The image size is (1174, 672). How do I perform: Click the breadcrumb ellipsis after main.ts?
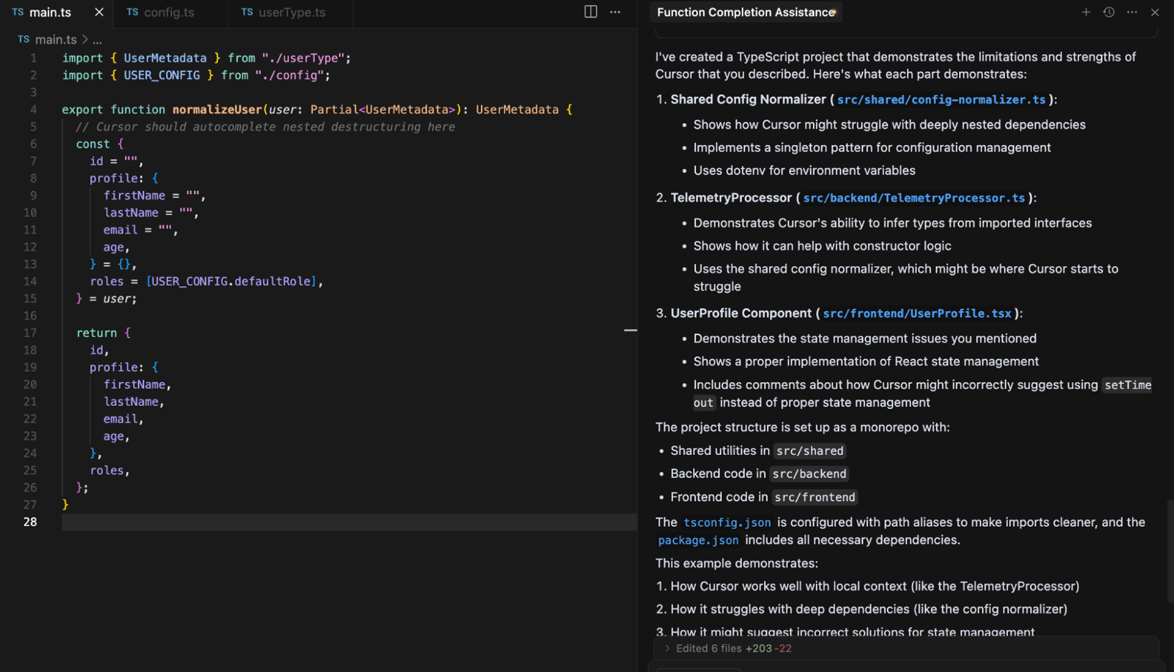pos(97,40)
